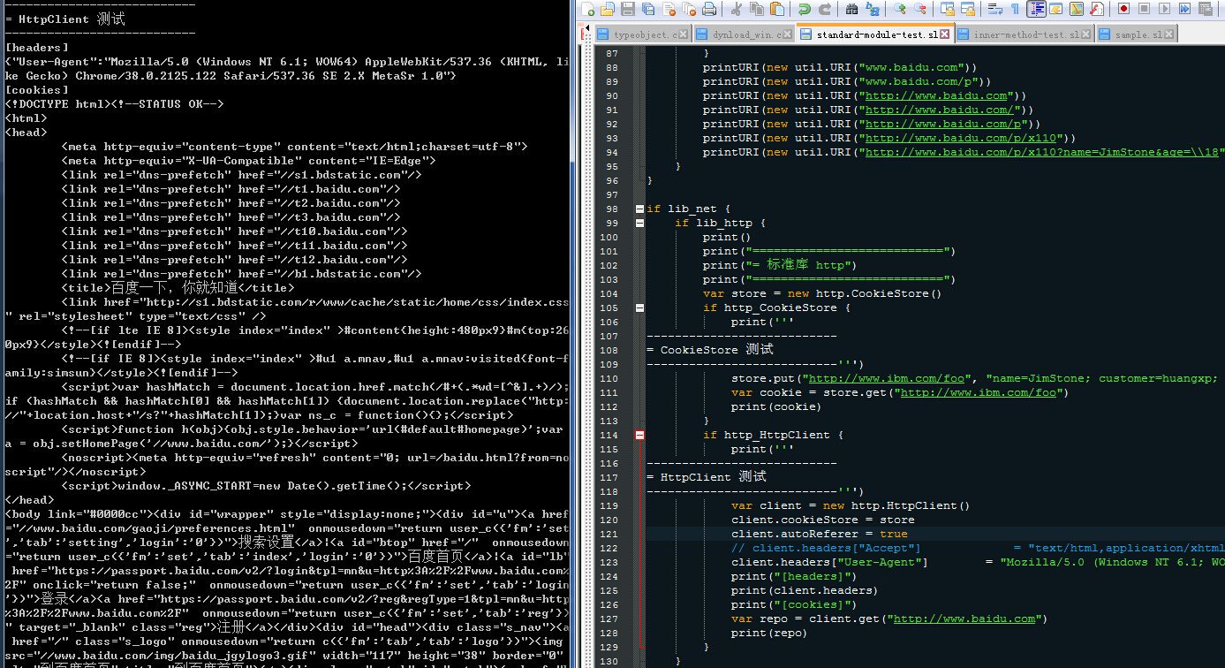The width and height of the screenshot is (1225, 668).
Task: Close the typeobject.c tab
Action: (x=684, y=34)
